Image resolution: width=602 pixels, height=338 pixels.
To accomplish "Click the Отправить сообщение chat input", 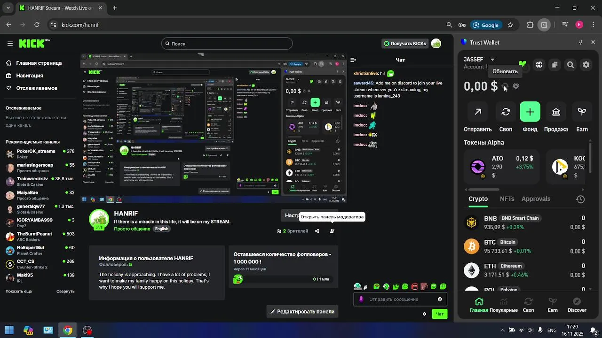I will [x=401, y=299].
